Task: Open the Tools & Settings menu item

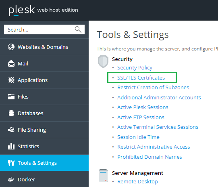Action: tap(44, 163)
